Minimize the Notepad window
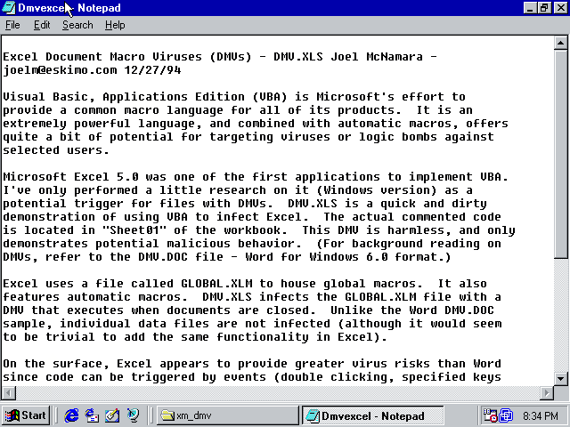Viewport: 570px width, 427px height. [530, 8]
